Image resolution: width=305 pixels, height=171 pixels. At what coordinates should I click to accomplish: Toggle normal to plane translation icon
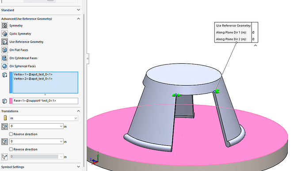tap(5, 157)
